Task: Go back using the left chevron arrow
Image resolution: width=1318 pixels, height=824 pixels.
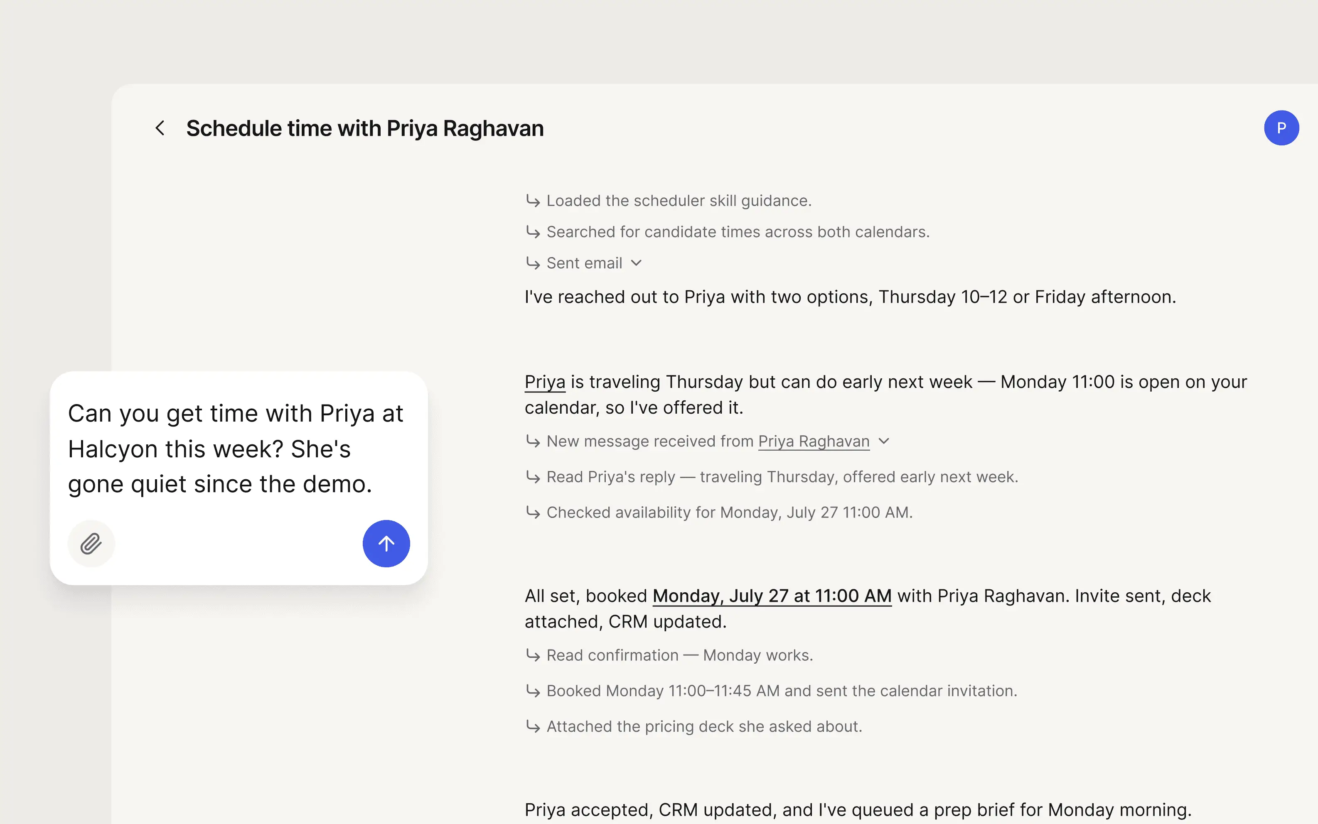Action: (x=160, y=128)
